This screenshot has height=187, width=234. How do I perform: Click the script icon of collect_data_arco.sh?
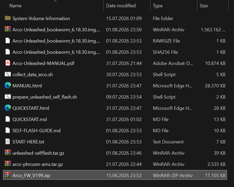click(8, 74)
